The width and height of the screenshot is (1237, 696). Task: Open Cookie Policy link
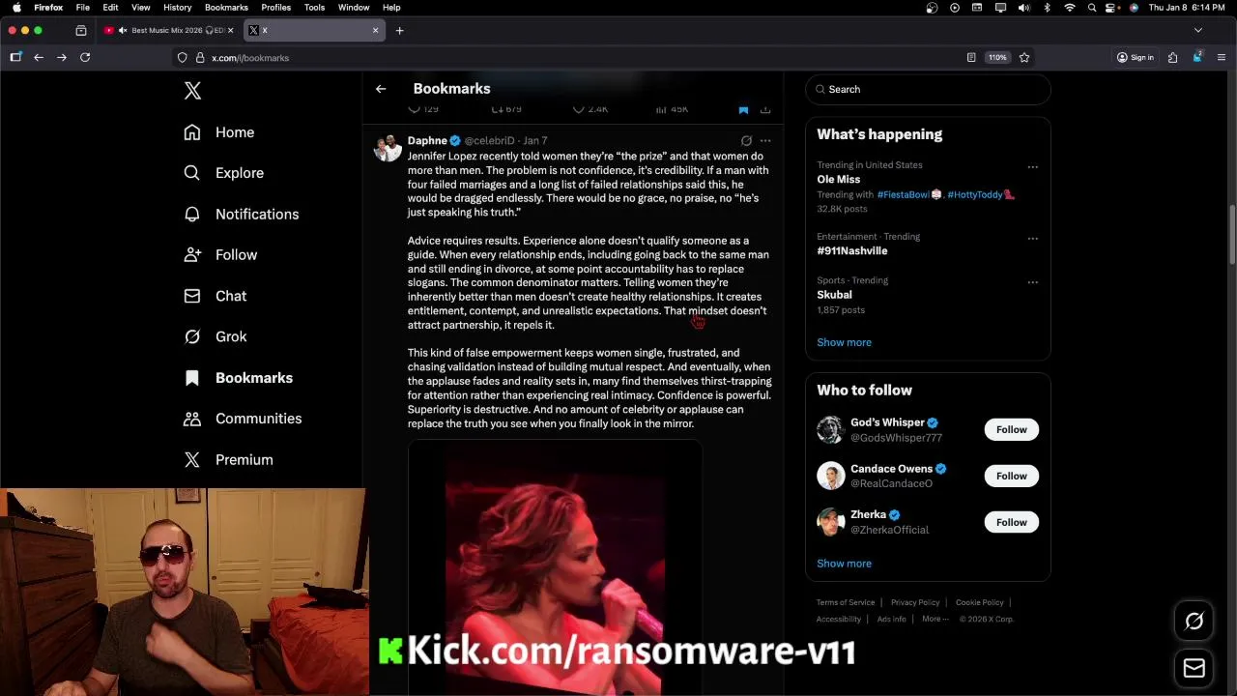point(979,602)
